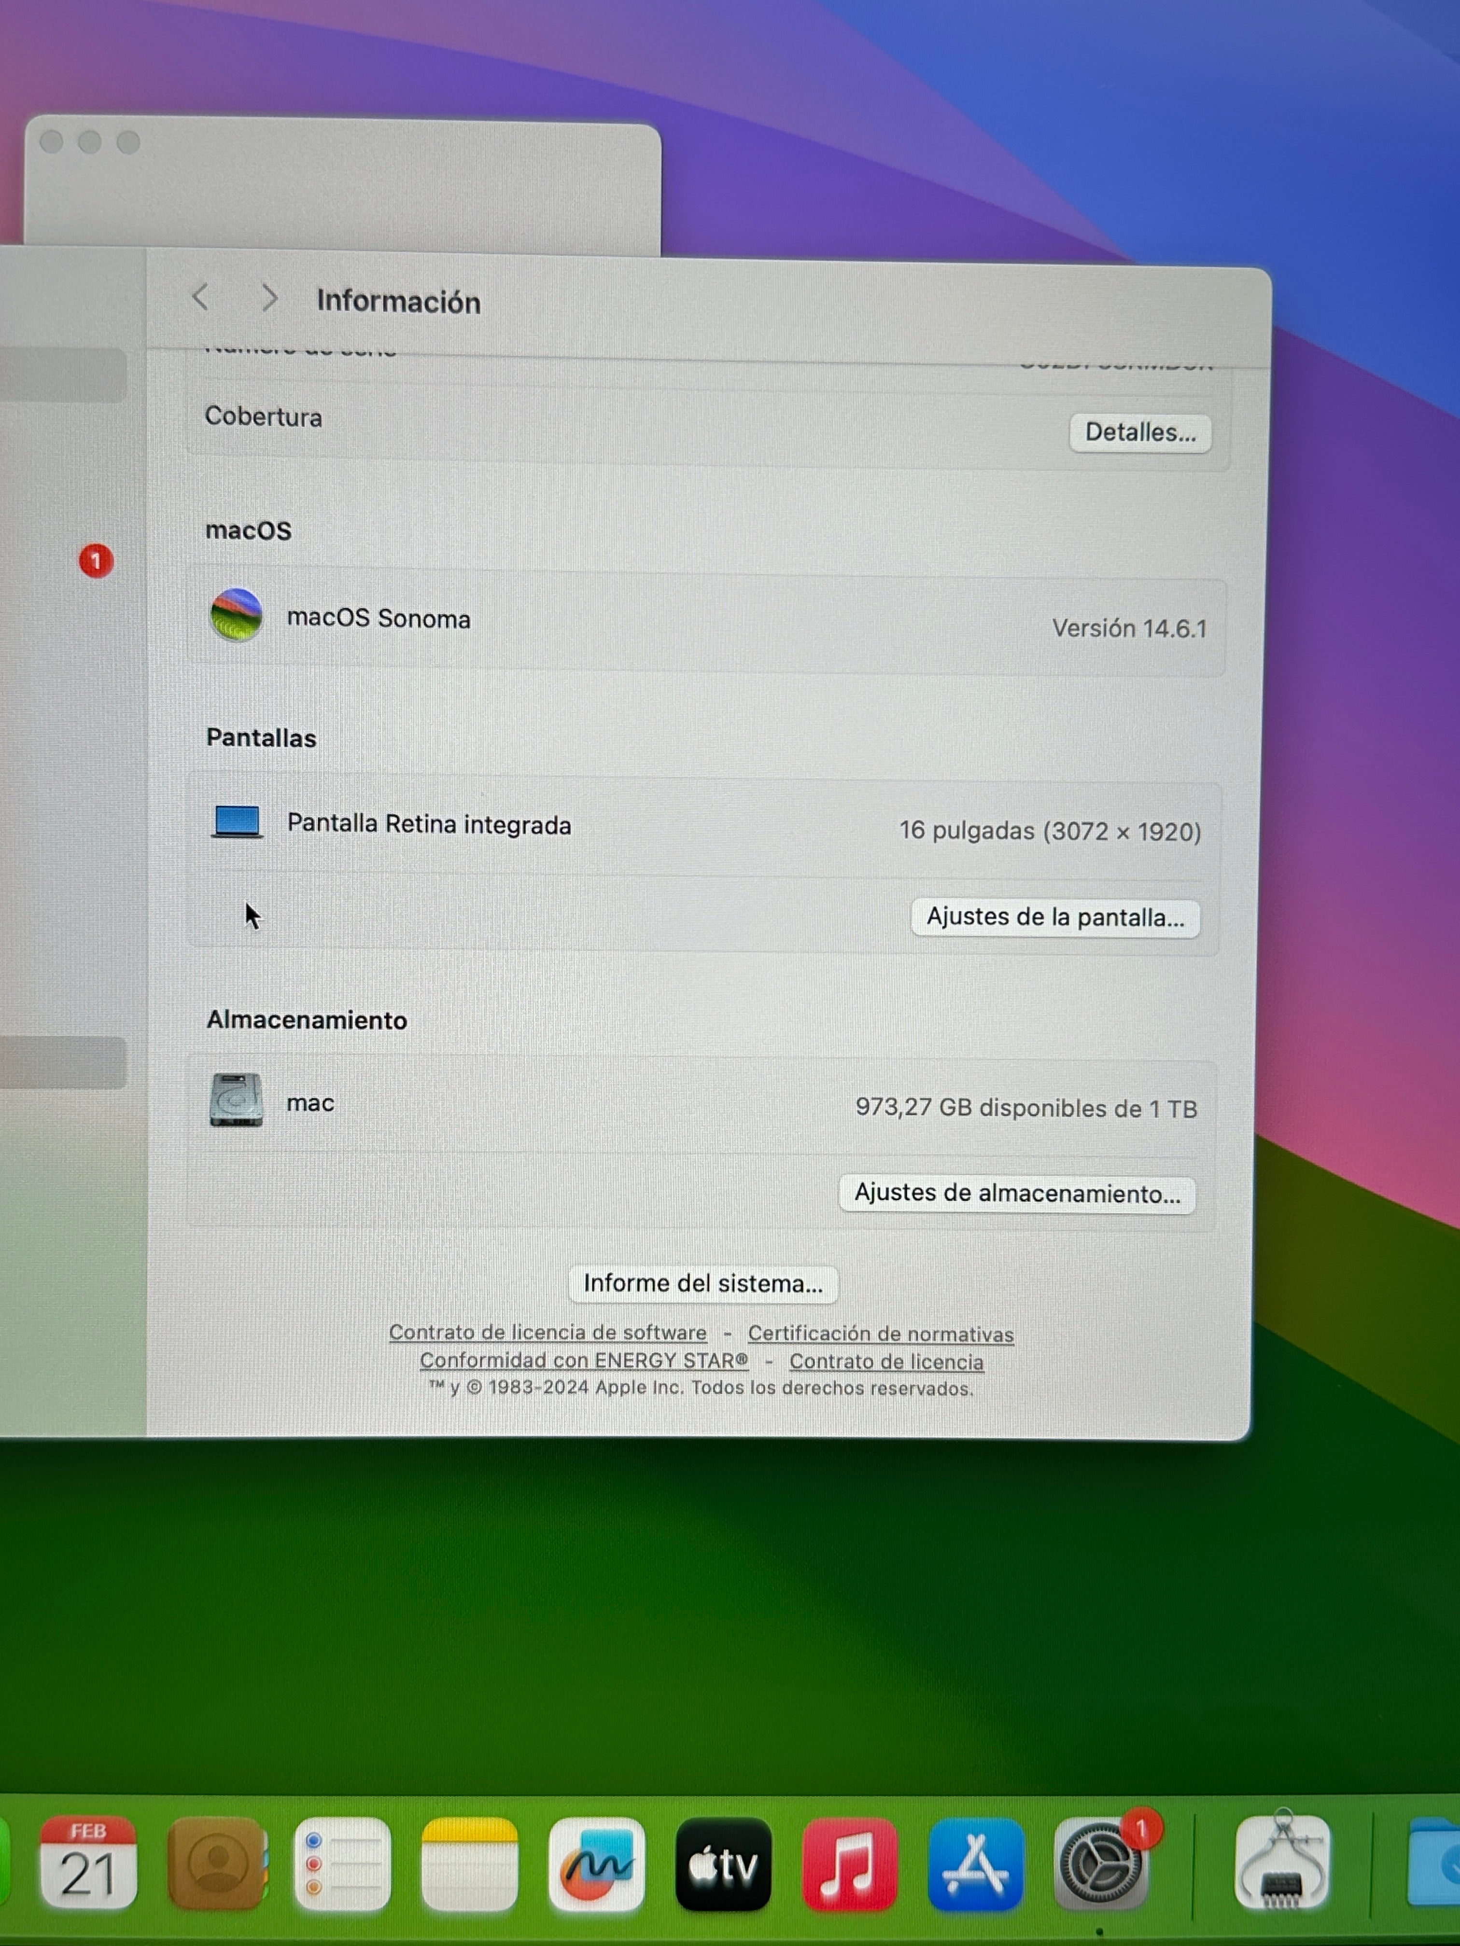Click Informe del sistema... button
This screenshot has width=1460, height=1946.
(x=703, y=1283)
